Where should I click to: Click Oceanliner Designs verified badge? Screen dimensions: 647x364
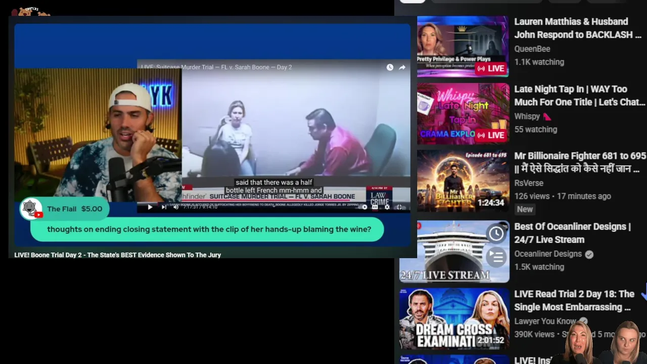click(589, 254)
